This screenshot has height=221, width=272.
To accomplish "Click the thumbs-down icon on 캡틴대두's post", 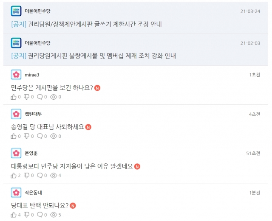I will tap(26, 136).
